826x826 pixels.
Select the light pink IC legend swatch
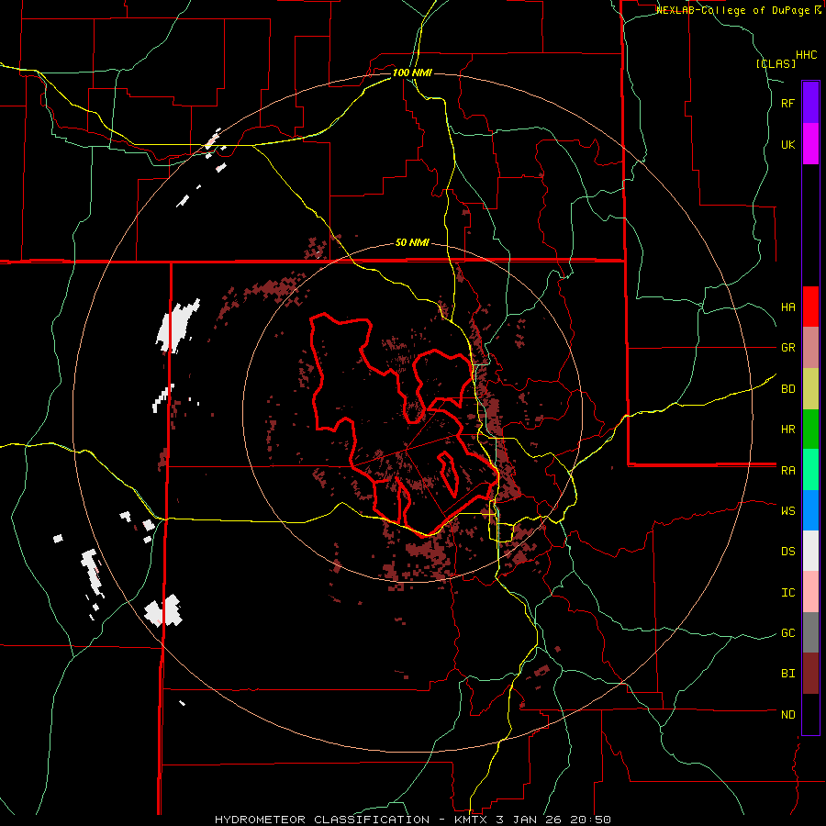coord(810,592)
